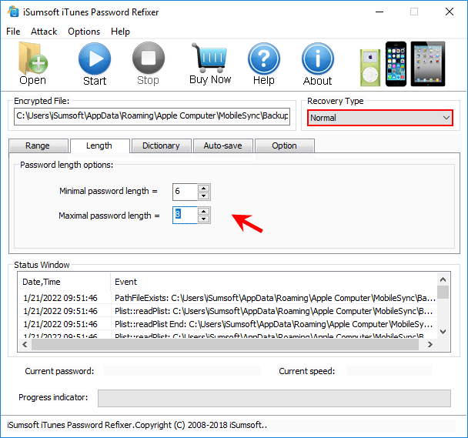The height and width of the screenshot is (438, 468).
Task: Click the vertical scrollbar thumb
Action: tap(443, 292)
